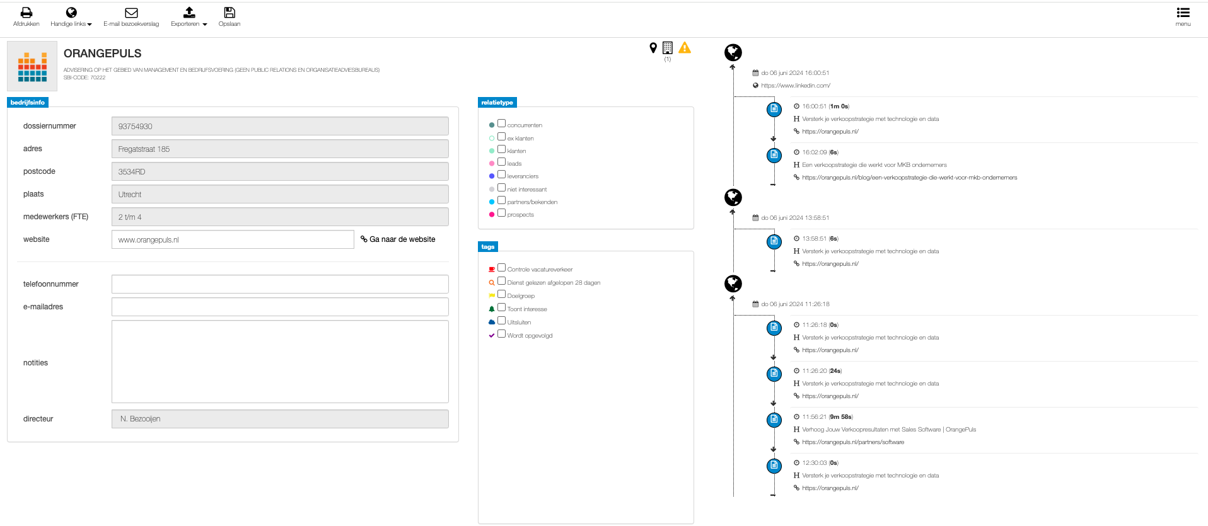
Task: Select the tags tab
Action: [x=488, y=246]
